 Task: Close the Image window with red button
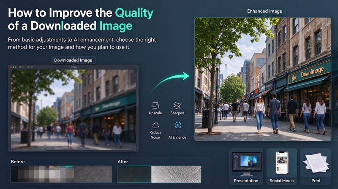click(x=11, y=67)
